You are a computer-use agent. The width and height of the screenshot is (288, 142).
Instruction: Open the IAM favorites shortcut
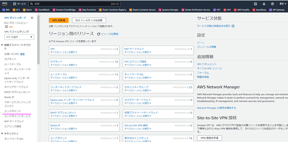(228, 10)
